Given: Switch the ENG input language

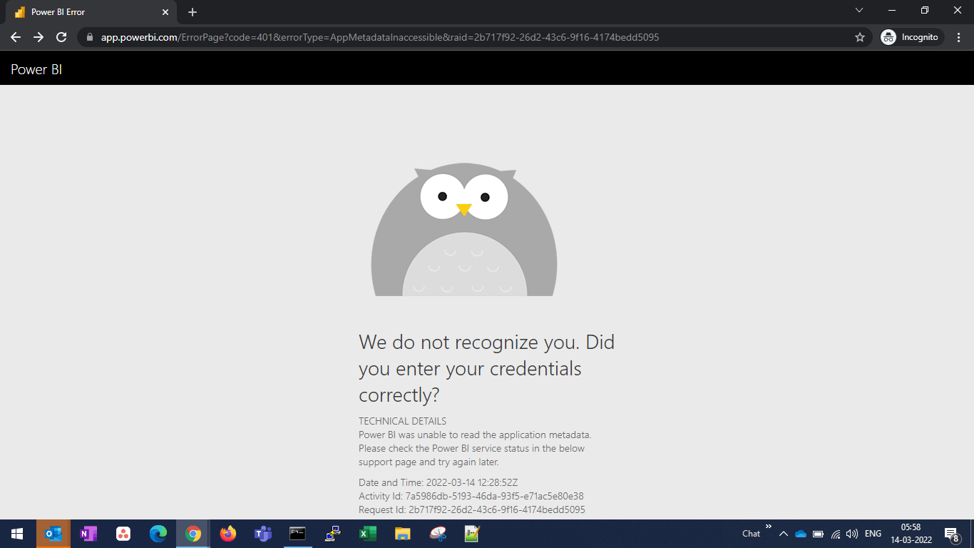Looking at the screenshot, I should tap(873, 534).
